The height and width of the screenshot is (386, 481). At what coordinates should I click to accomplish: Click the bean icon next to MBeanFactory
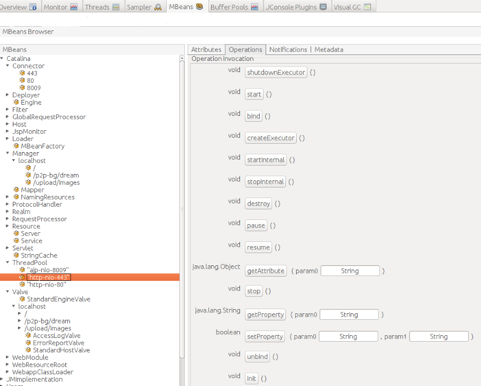pos(17,146)
